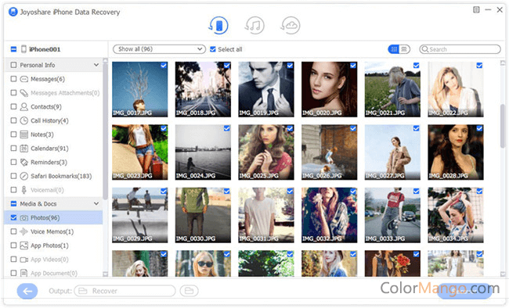Switch to large preview view icon
The width and height of the screenshot is (509, 308).
coord(405,49)
